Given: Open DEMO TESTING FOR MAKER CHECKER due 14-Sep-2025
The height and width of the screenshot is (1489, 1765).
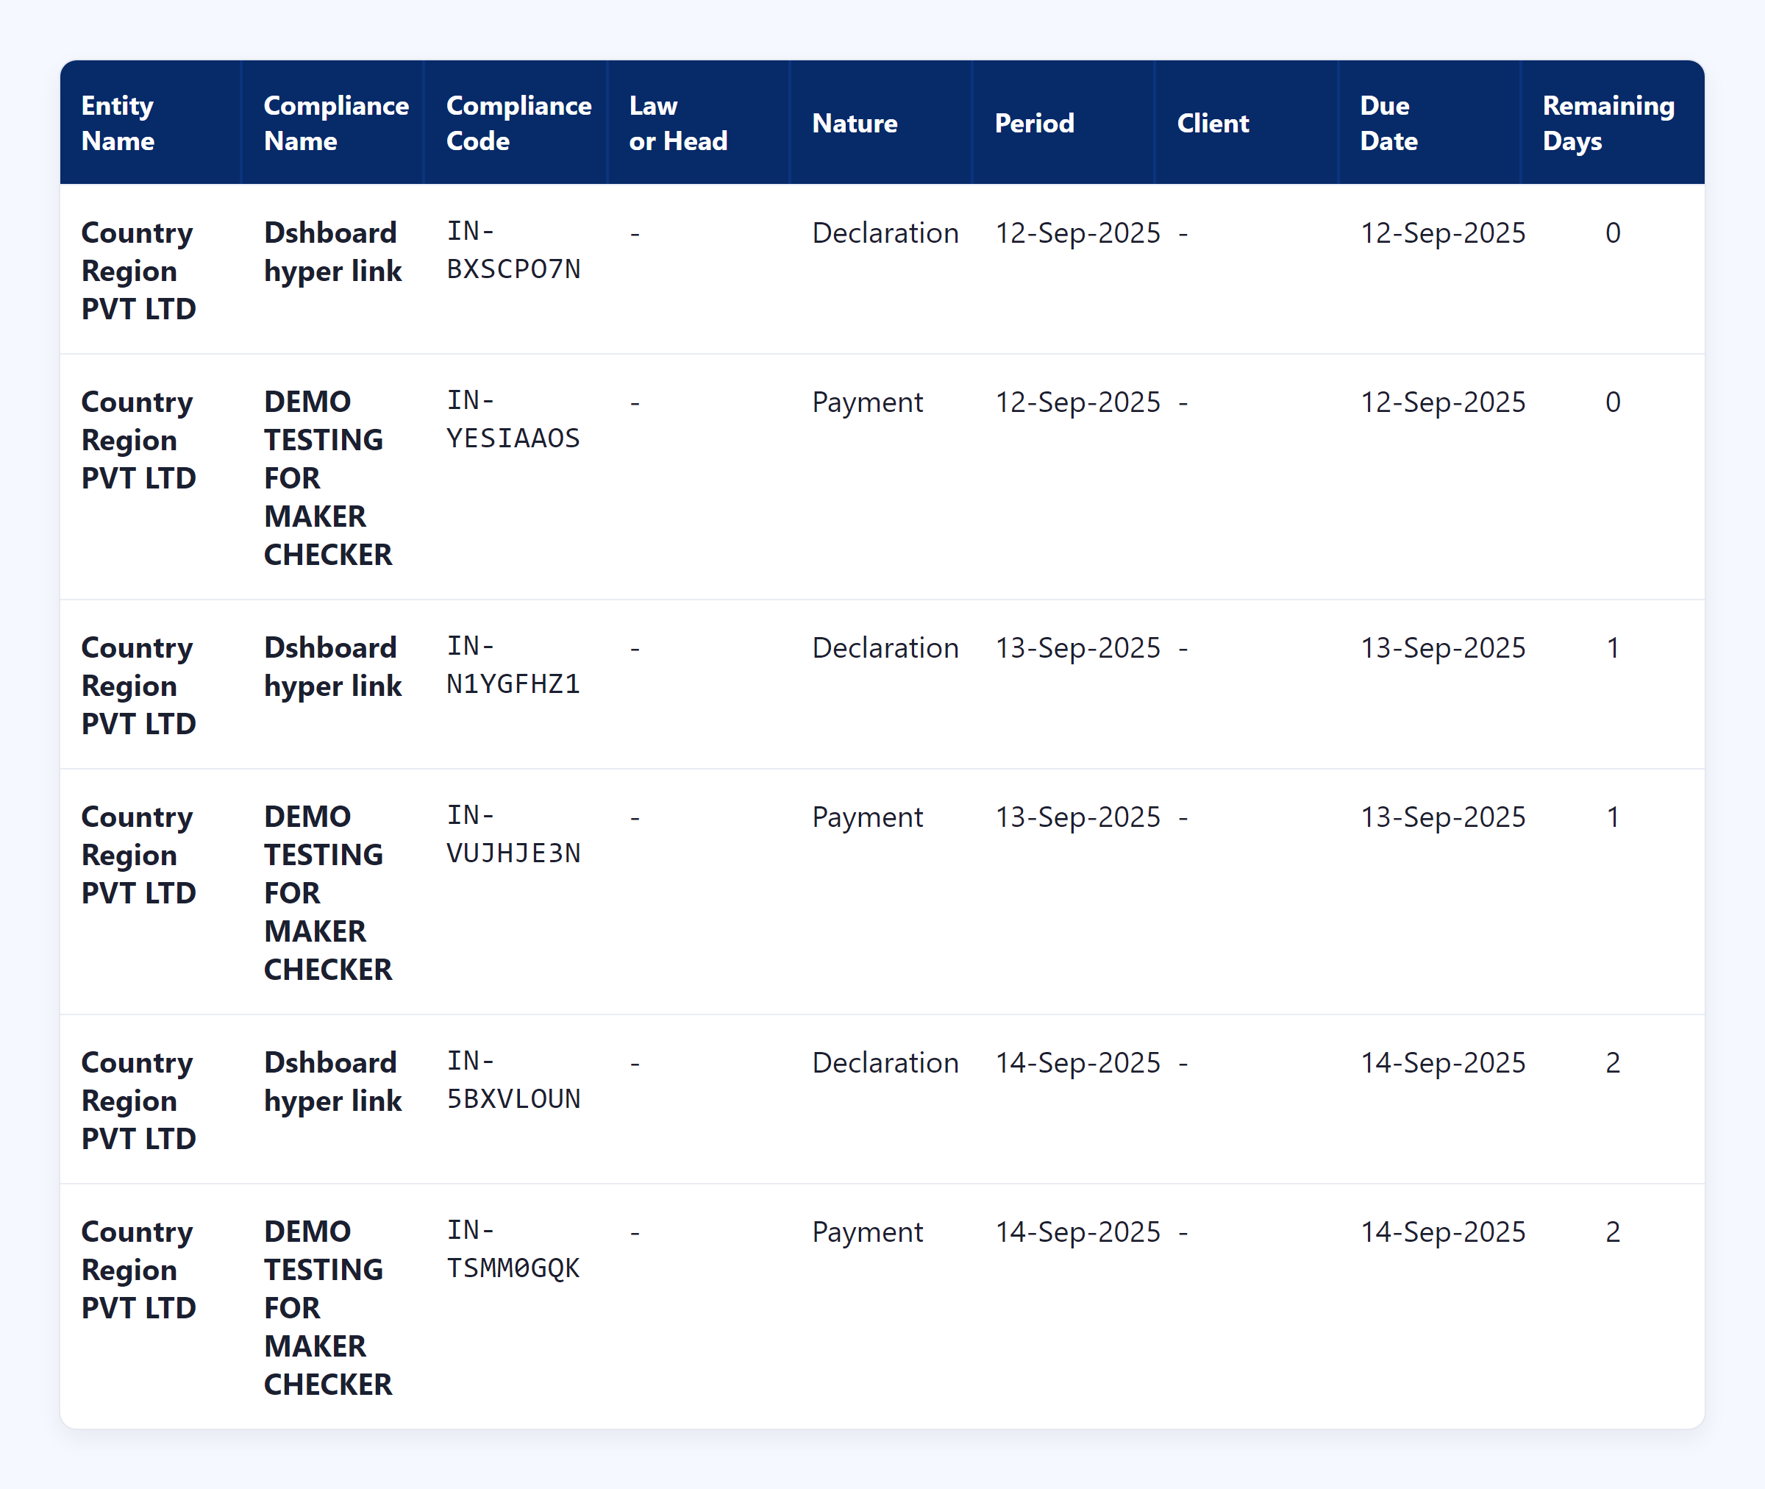Looking at the screenshot, I should (x=327, y=1307).
